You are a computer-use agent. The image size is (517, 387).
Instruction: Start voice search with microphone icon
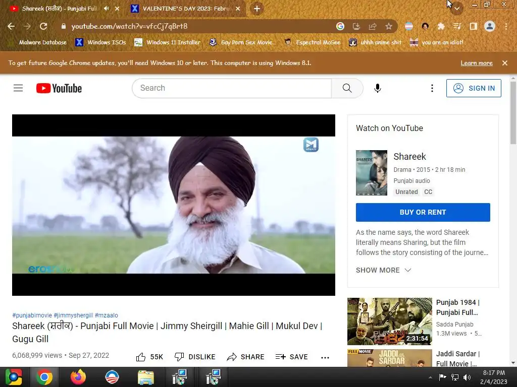click(x=378, y=88)
